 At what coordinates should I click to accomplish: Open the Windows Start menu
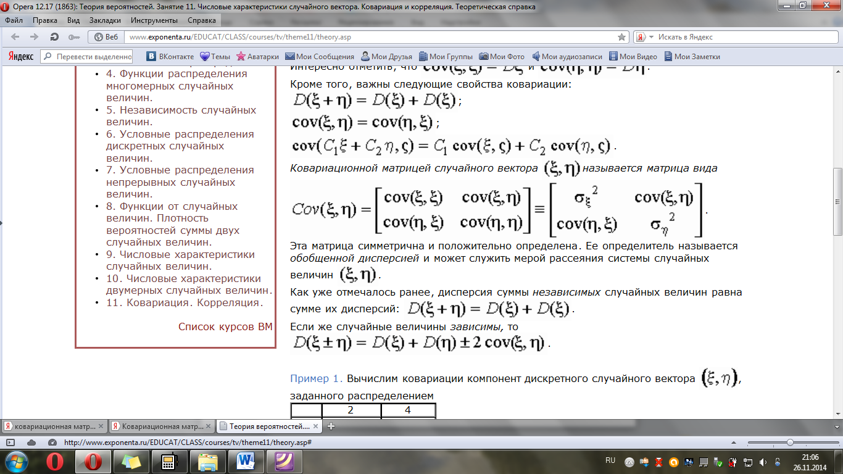coord(15,462)
